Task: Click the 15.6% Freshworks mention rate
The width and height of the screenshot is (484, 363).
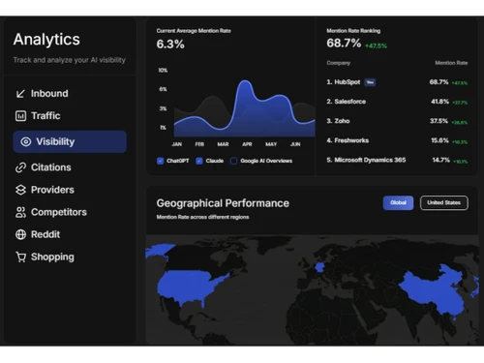Action: pos(439,140)
